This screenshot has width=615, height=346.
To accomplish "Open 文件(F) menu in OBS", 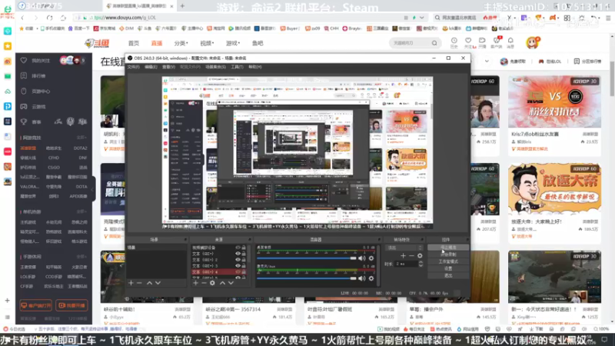I will [133, 67].
